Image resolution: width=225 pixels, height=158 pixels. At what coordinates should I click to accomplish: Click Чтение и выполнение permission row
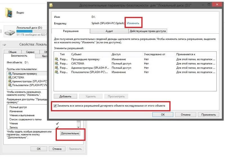pyautogui.click(x=22, y=115)
